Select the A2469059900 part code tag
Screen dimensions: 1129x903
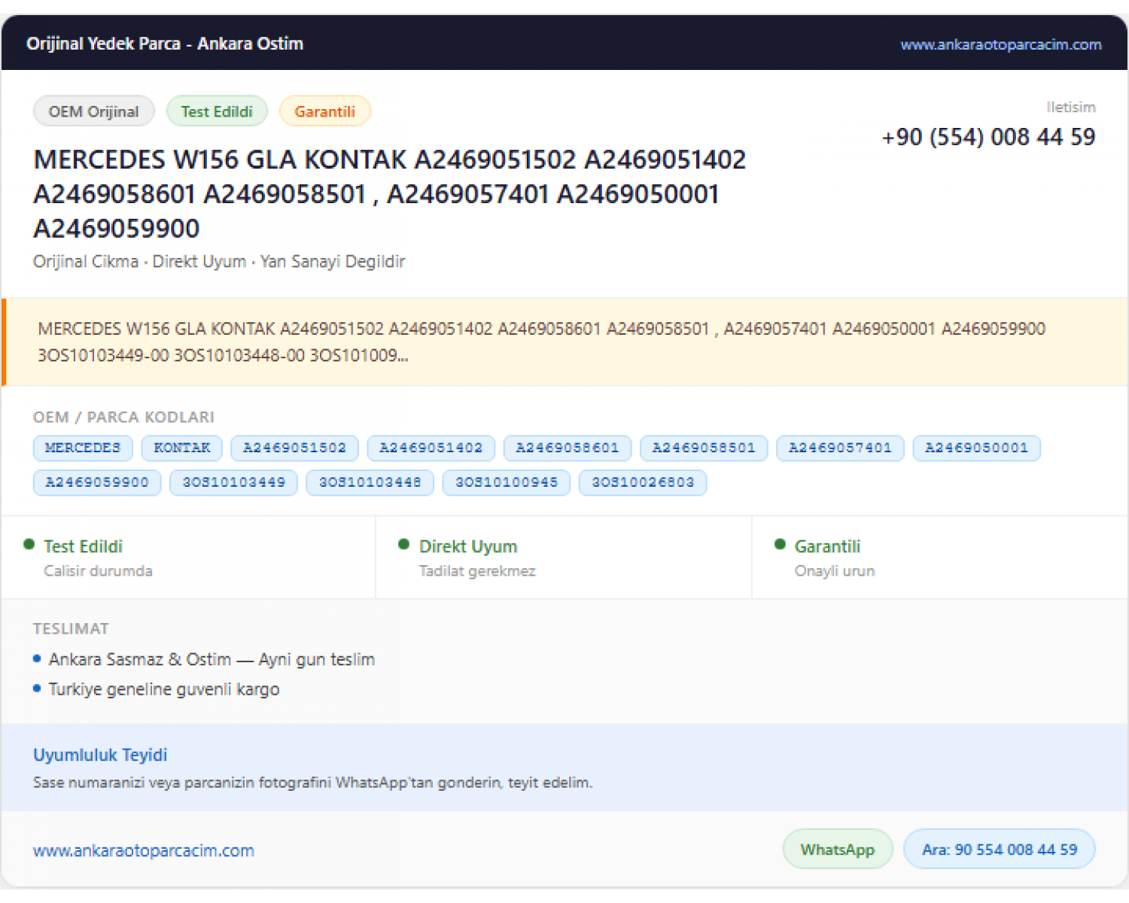97,482
